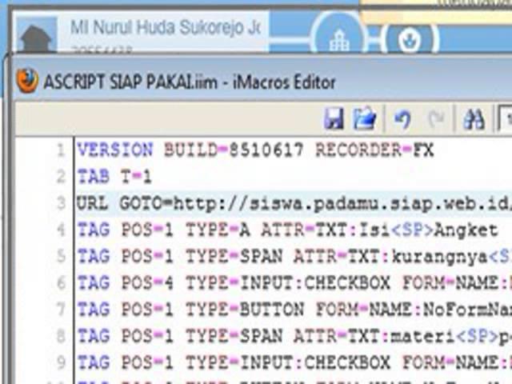512x384 pixels.
Task: Select the line 7 with TYPE=BUTTON FORM=NAME
Action: click(x=294, y=310)
